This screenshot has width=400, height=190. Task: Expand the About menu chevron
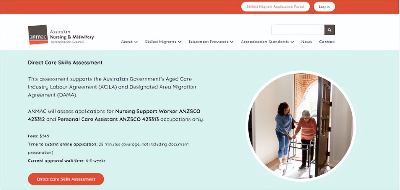(136, 42)
